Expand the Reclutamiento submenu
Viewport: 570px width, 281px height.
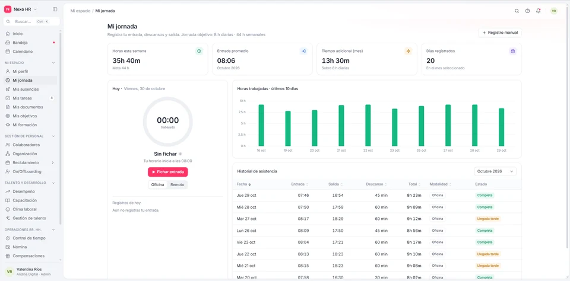(x=53, y=162)
